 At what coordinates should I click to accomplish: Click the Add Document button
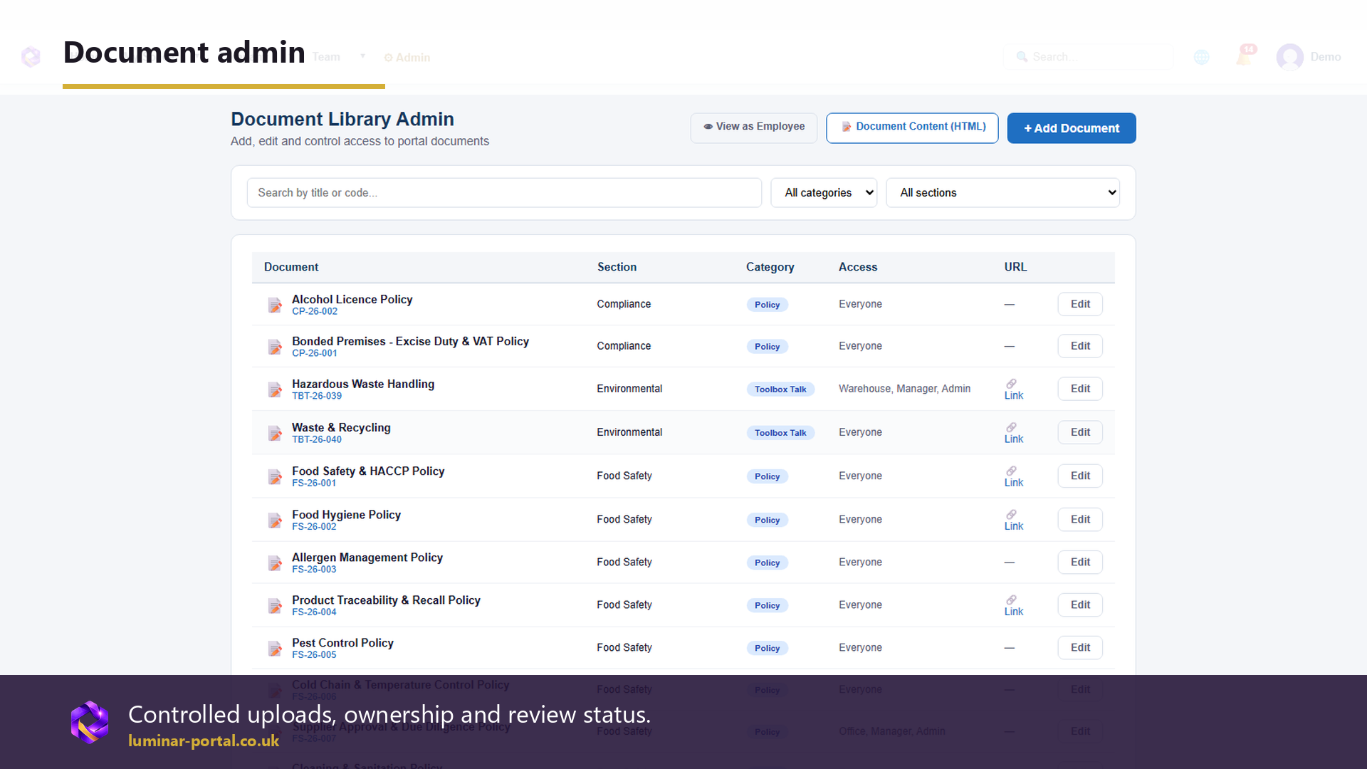pos(1072,128)
